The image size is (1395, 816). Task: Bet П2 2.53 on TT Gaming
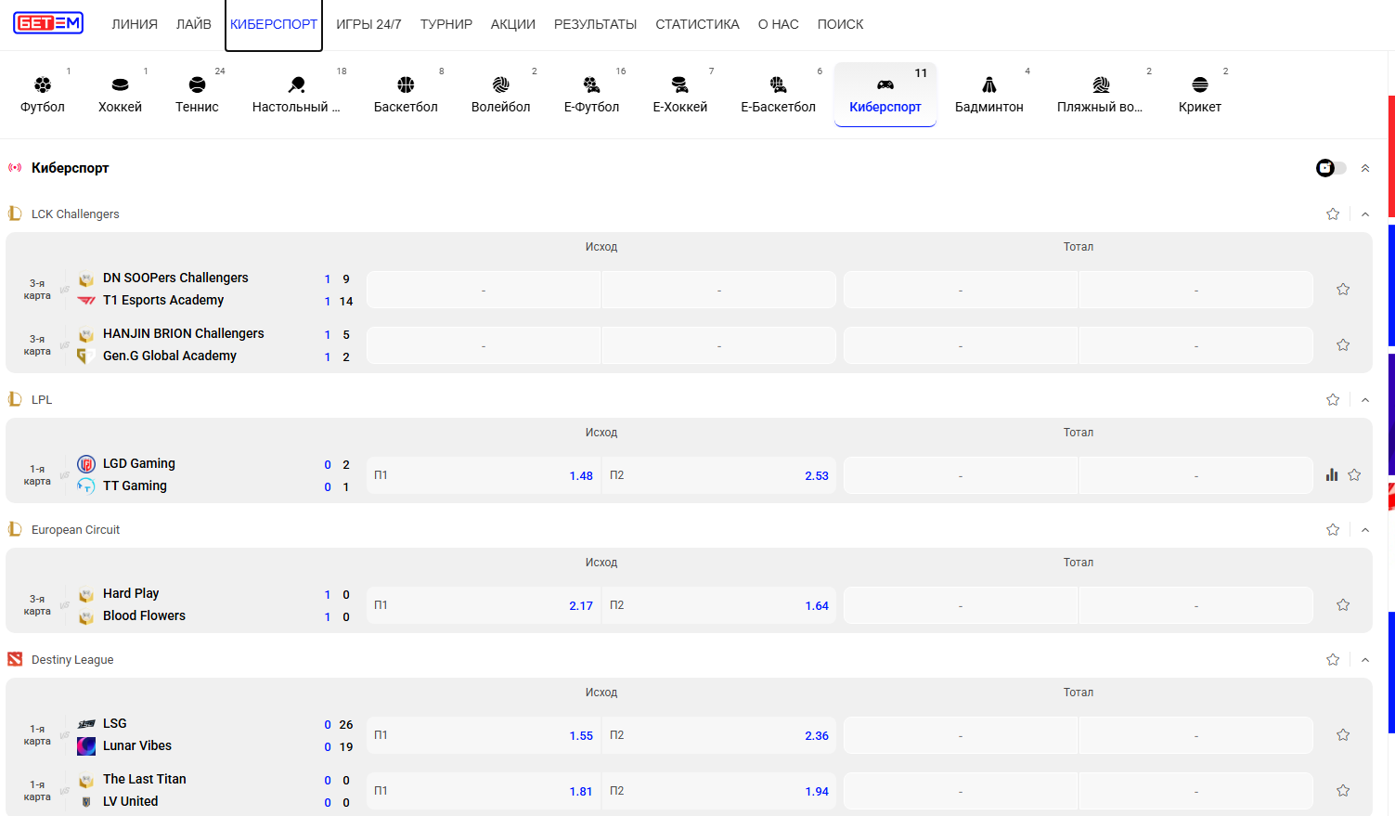(x=719, y=475)
